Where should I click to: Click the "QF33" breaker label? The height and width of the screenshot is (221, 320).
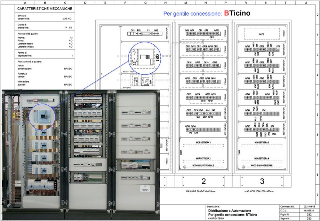(188, 126)
